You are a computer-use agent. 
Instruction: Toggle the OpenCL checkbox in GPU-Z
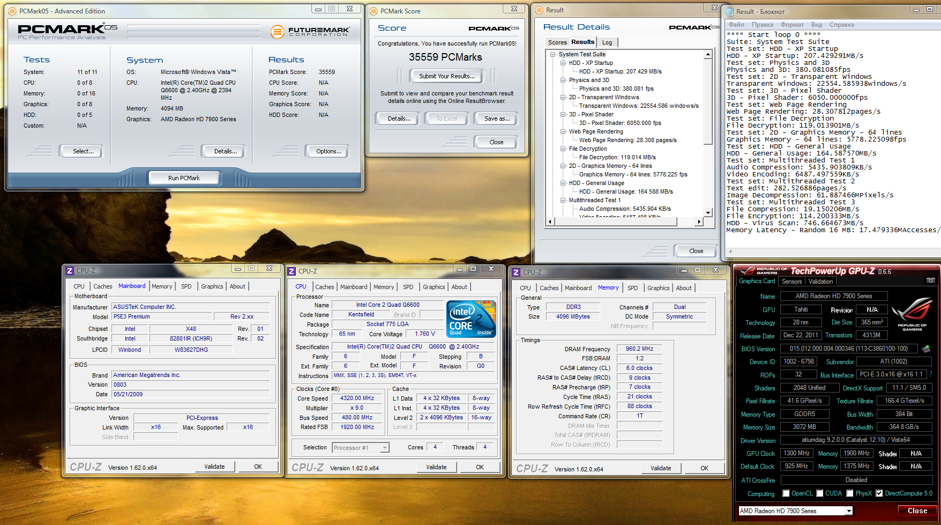coord(786,493)
